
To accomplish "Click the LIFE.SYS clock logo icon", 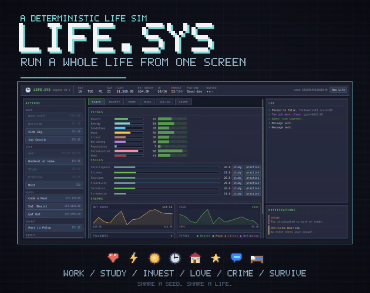I will pos(28,90).
